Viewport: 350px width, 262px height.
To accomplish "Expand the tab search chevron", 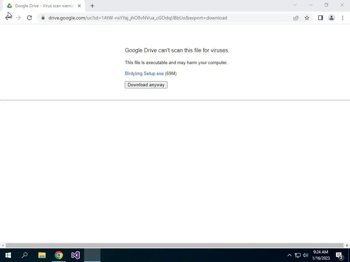I will pyautogui.click(x=295, y=5).
